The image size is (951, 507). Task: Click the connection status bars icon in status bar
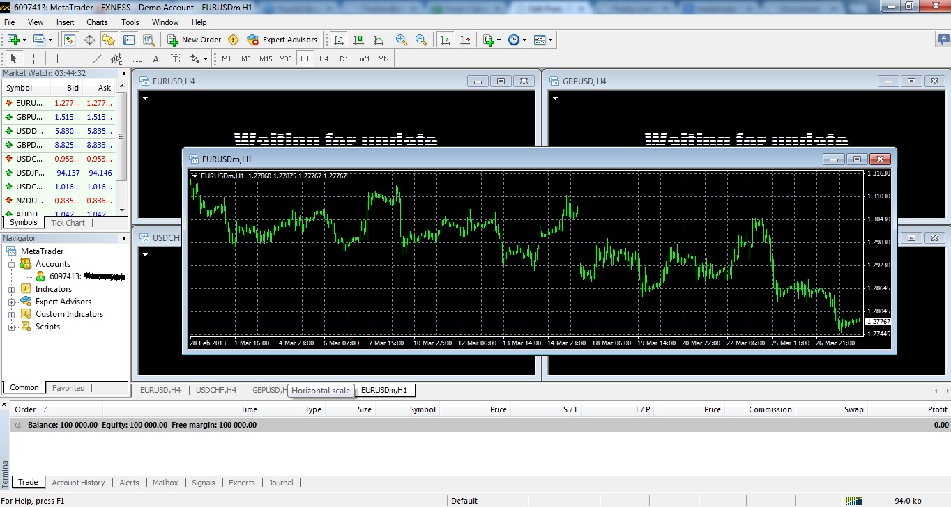pos(853,500)
